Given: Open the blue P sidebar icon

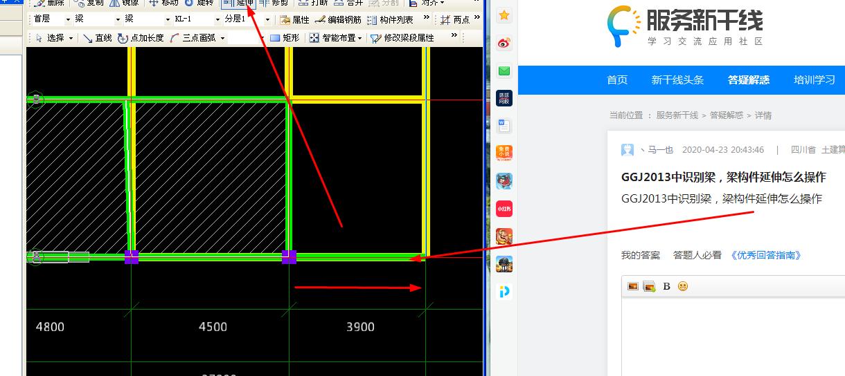Looking at the screenshot, I should 504,292.
